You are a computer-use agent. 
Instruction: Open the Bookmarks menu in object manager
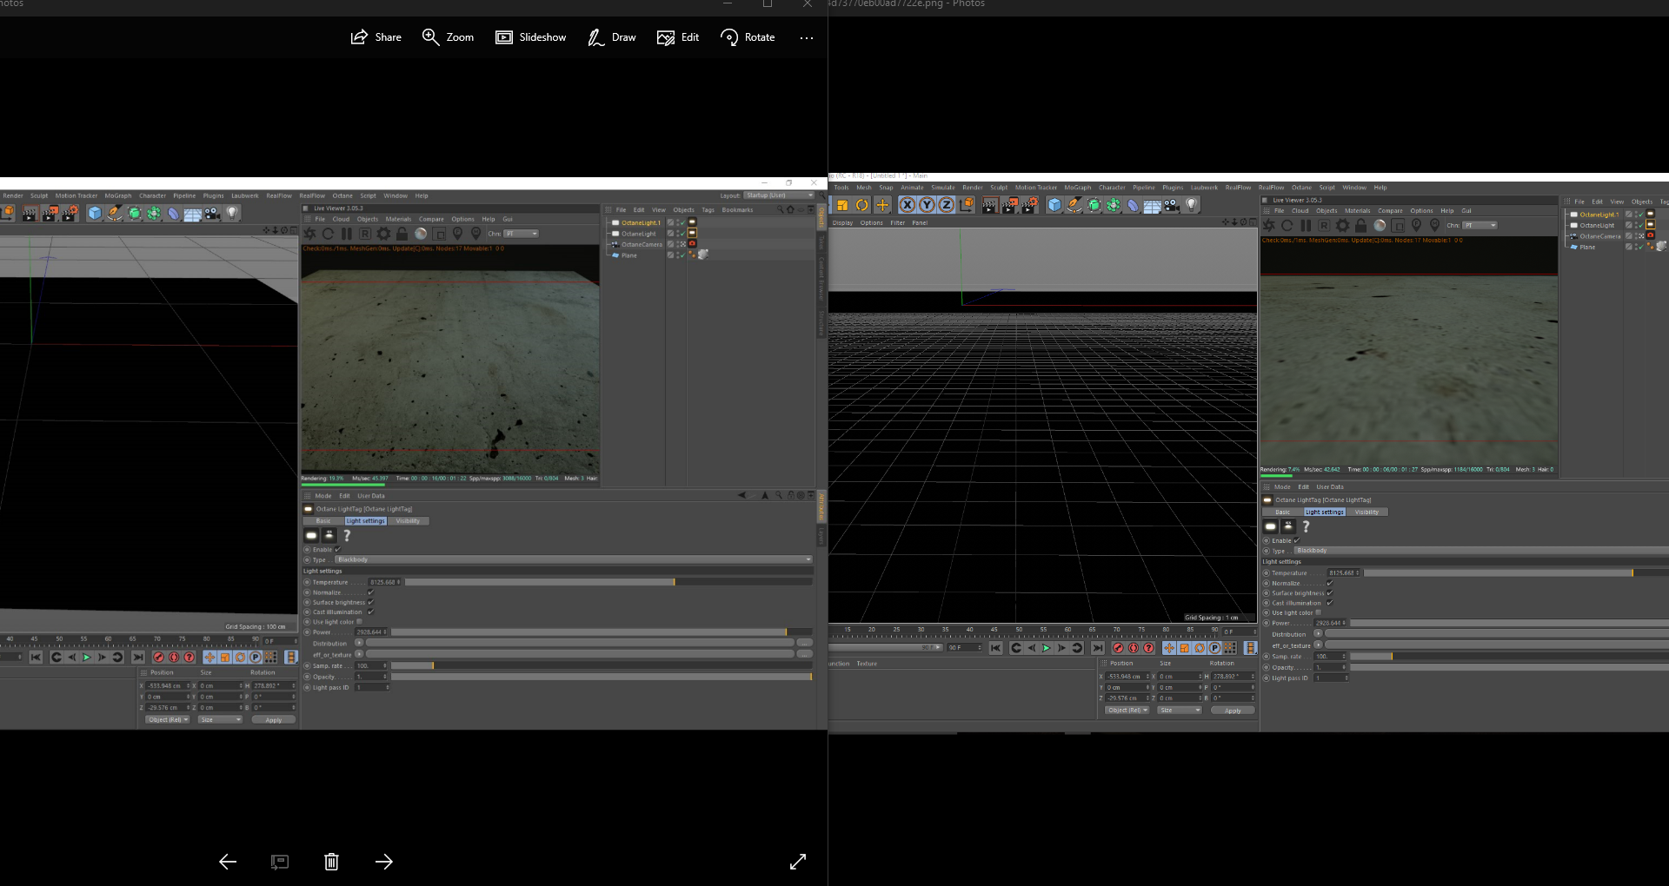point(737,209)
